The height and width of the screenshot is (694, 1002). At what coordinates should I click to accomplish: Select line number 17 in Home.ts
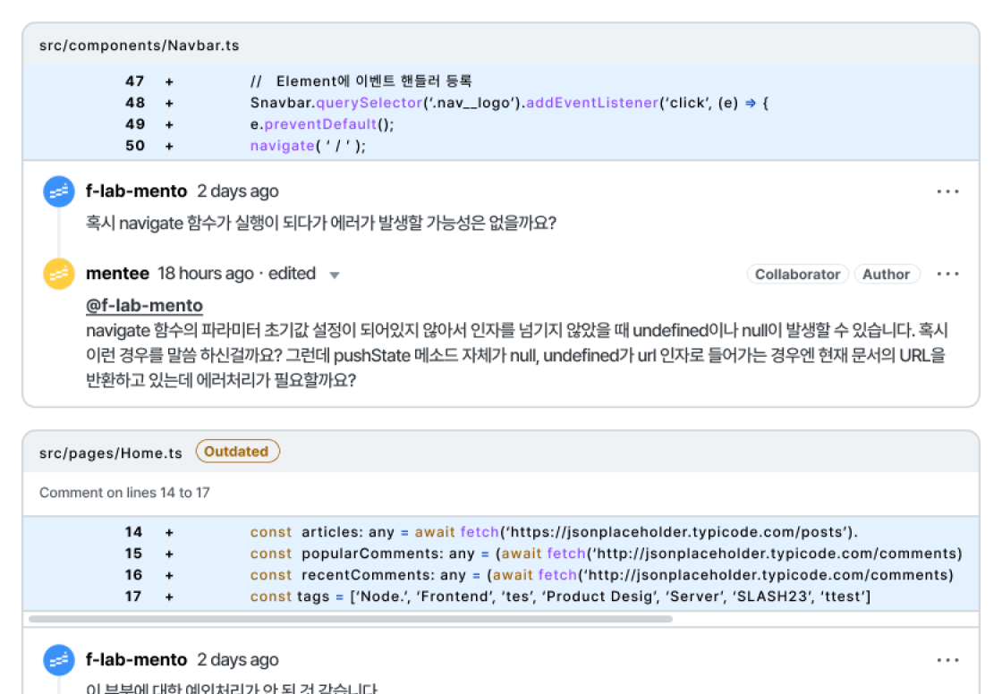point(133,597)
